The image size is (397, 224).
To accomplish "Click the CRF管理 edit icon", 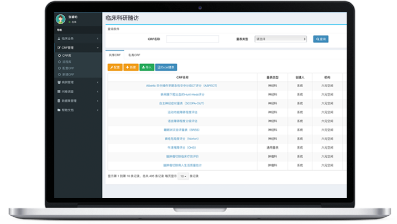I will click(x=59, y=48).
